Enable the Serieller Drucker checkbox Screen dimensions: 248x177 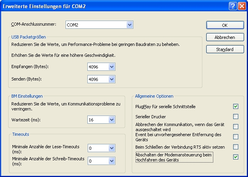[x=236, y=116]
